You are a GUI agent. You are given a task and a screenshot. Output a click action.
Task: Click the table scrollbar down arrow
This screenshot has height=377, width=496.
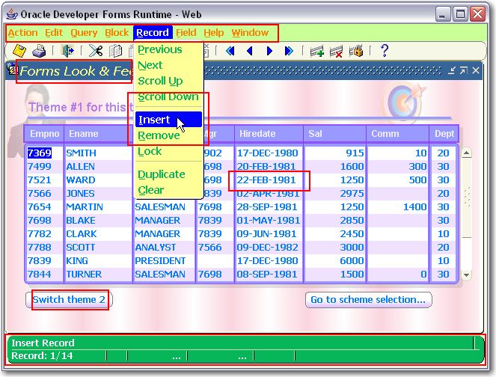coord(467,275)
